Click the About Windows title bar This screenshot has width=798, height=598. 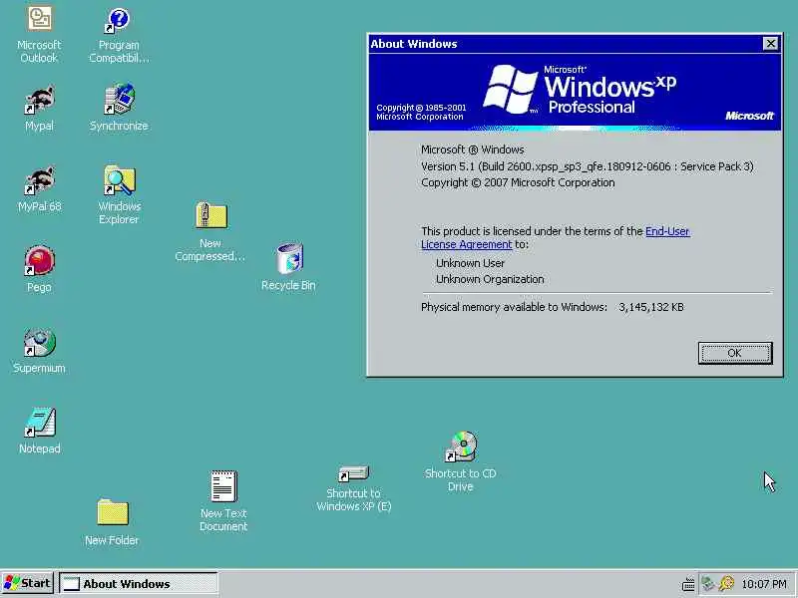click(x=575, y=44)
